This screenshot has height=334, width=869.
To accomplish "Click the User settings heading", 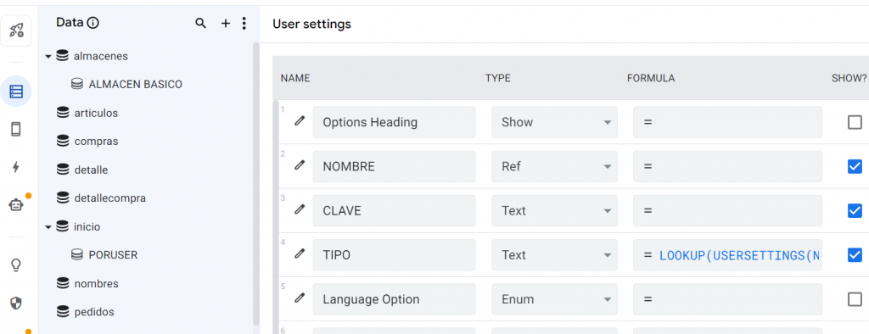I will [x=311, y=24].
